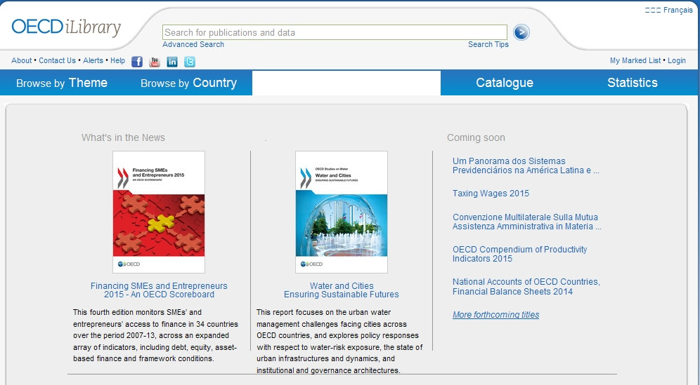Click the round blue search go button

point(521,32)
